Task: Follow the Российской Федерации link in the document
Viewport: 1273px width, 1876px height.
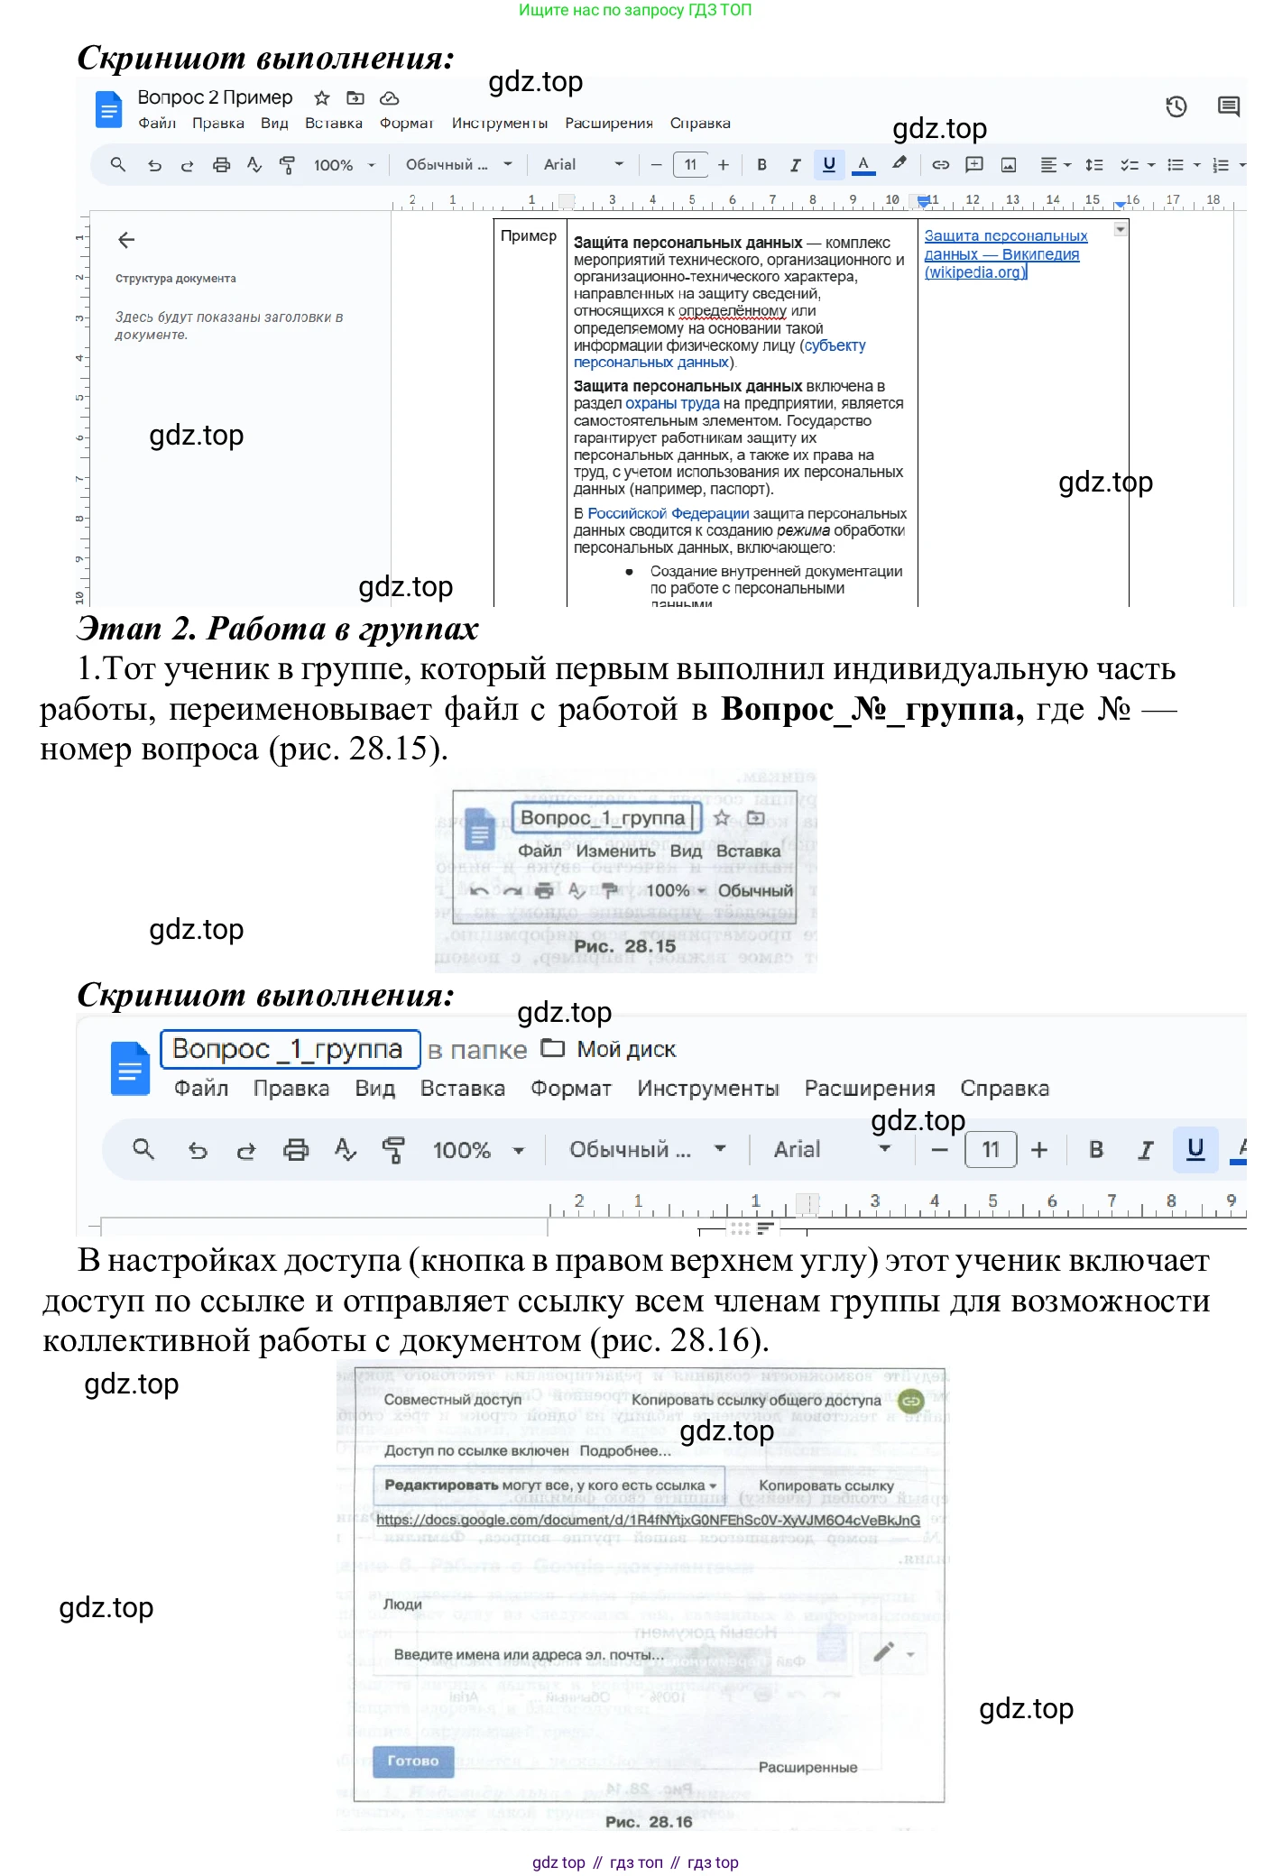Action: pos(669,513)
